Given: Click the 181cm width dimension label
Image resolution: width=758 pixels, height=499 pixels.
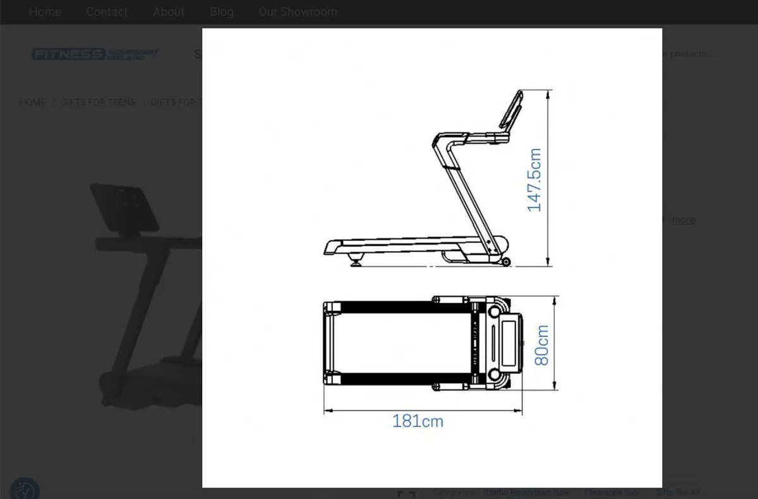Looking at the screenshot, I should 418,420.
